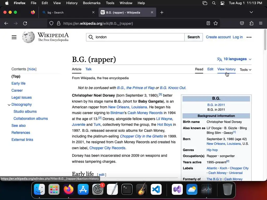Screen dimensions: 267x200
Task: Click the Log in link
Action: coord(238,37)
